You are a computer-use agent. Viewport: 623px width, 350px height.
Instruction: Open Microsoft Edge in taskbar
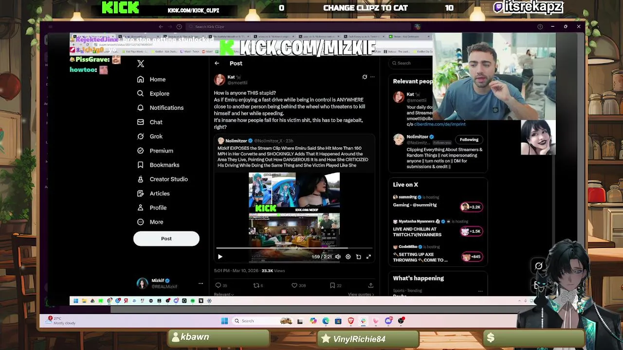pos(325,321)
